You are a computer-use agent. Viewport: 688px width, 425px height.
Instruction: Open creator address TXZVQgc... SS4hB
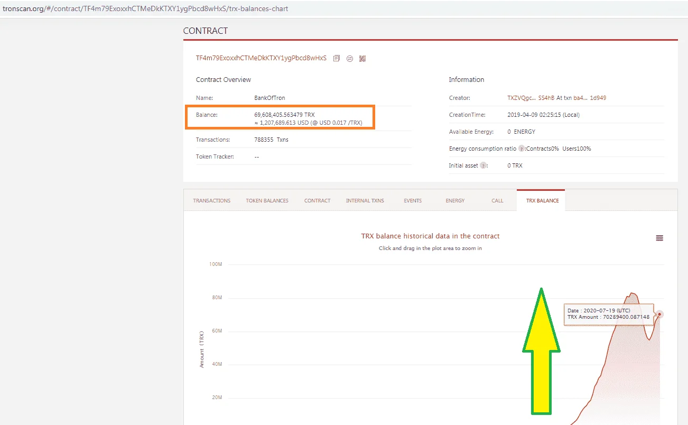pos(531,98)
